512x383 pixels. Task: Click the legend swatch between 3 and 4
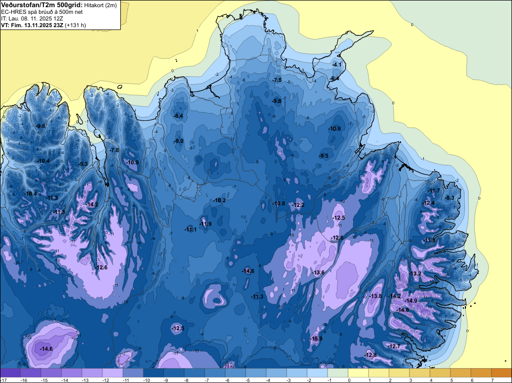420,373
